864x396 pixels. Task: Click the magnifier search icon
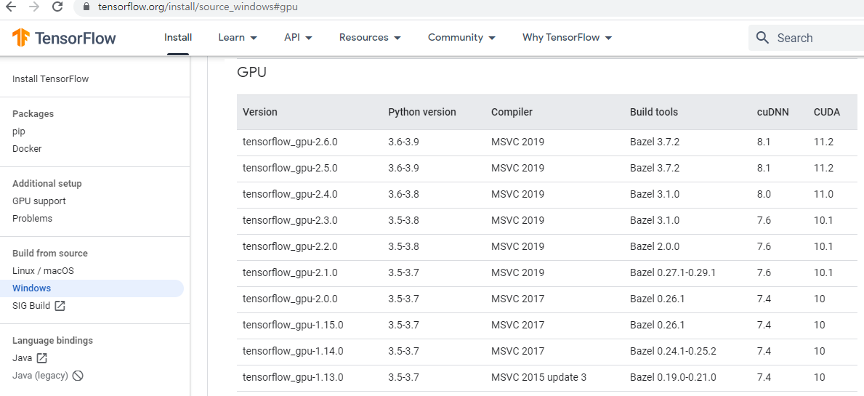(762, 38)
